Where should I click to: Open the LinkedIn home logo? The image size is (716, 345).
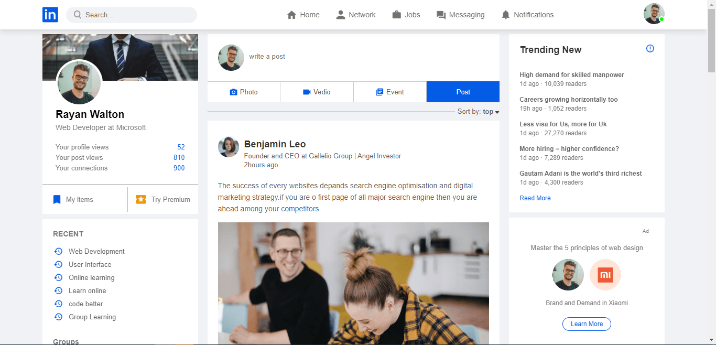50,14
